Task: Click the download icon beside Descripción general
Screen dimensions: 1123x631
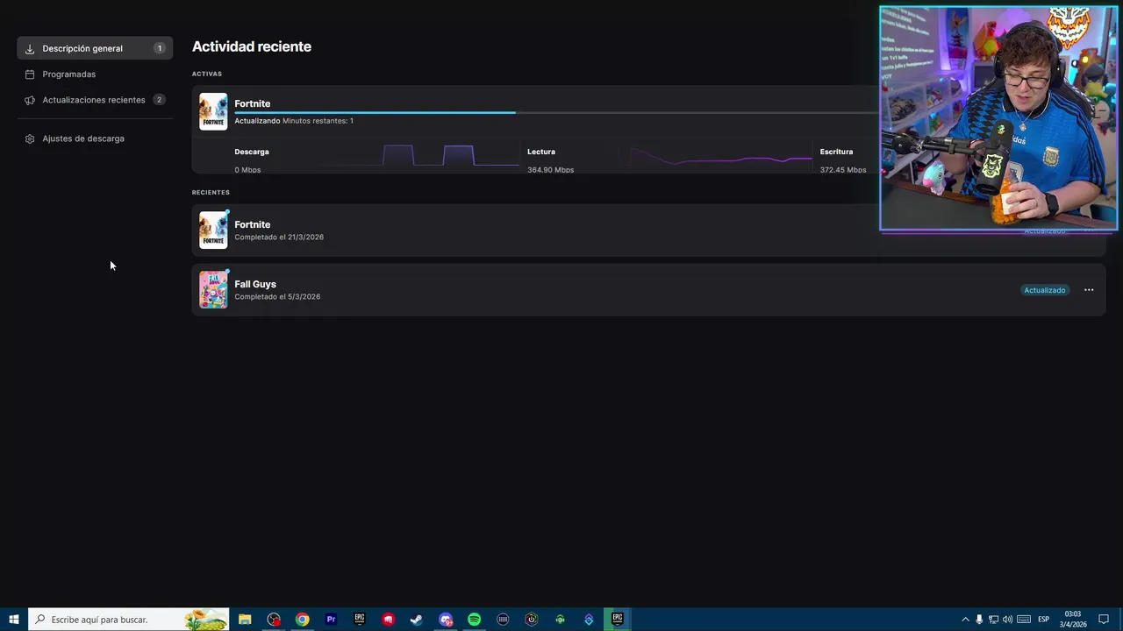Action: click(30, 49)
